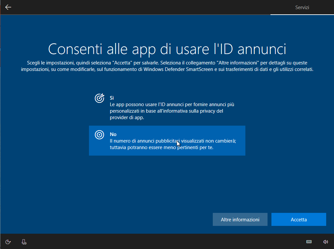The image size is (334, 249).
Task: Go back with the arrow icon
Action: pyautogui.click(x=8, y=7)
